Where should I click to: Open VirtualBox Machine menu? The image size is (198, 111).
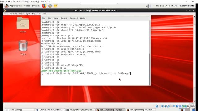coord(13,14)
